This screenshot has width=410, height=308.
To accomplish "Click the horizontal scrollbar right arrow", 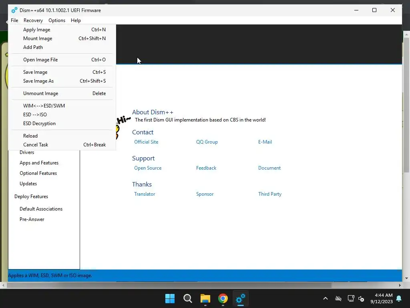I will tap(400, 285).
